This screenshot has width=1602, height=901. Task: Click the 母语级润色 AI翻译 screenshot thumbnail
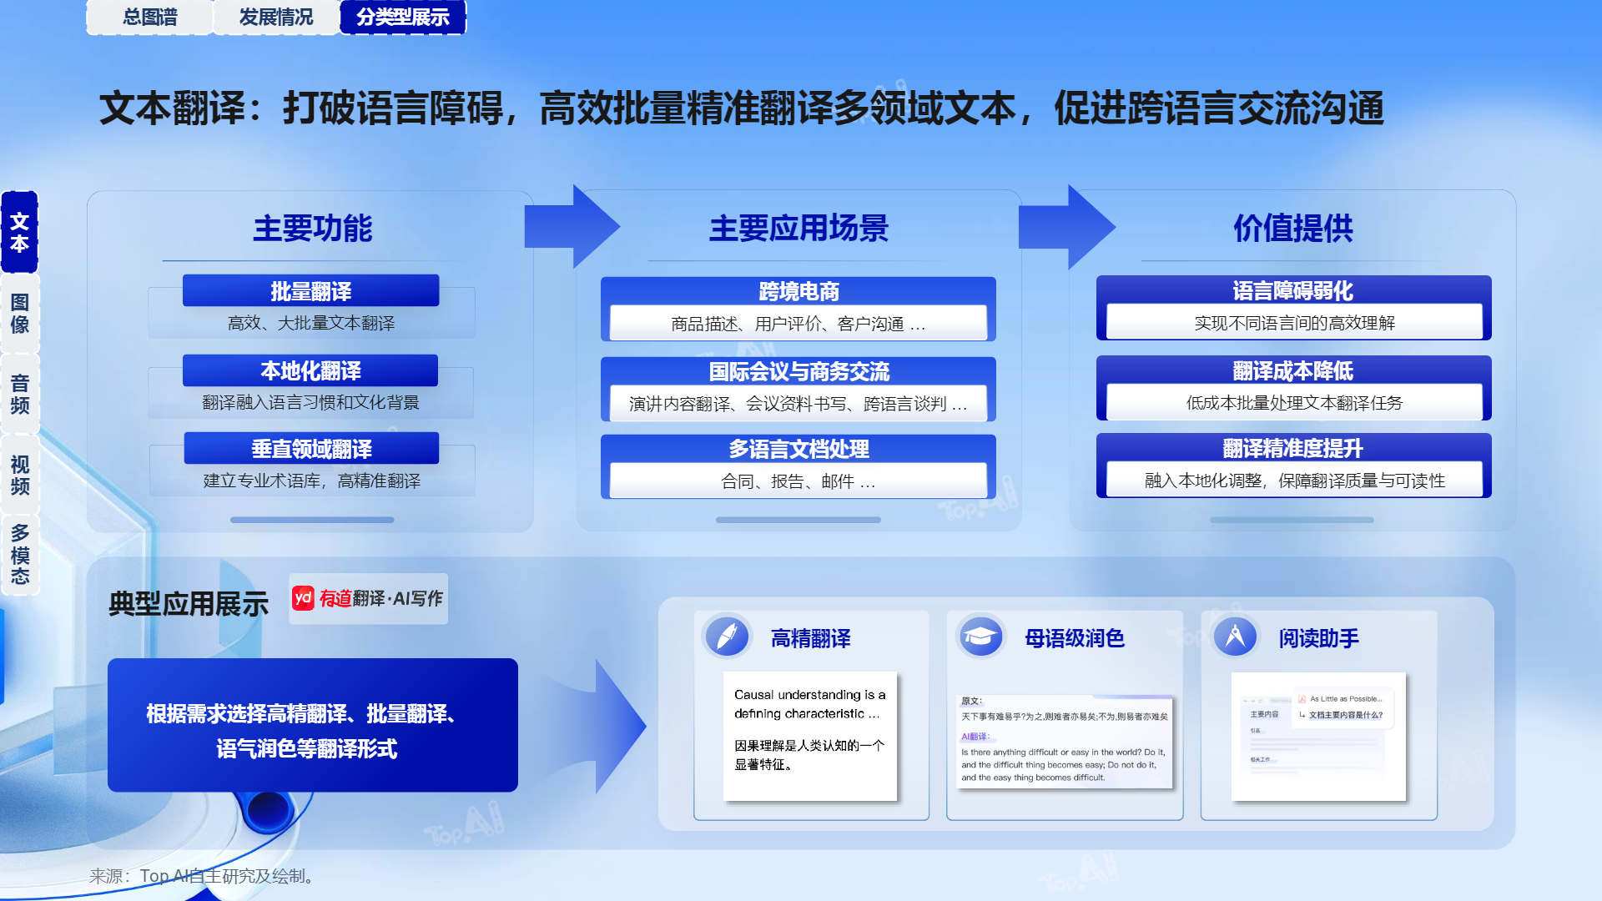pos(1064,741)
